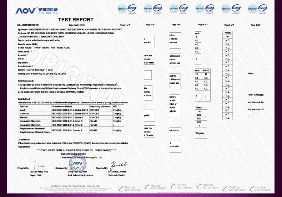Click the Hotline phone icon below page 3
282x197 pixels.
172,186
